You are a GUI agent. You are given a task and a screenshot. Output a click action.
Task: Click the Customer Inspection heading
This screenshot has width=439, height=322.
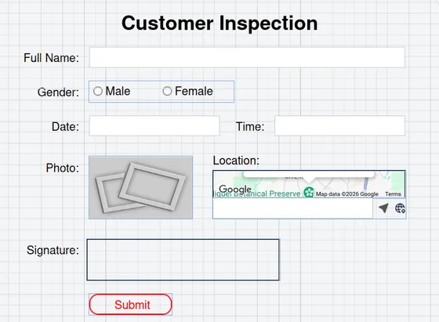click(219, 24)
